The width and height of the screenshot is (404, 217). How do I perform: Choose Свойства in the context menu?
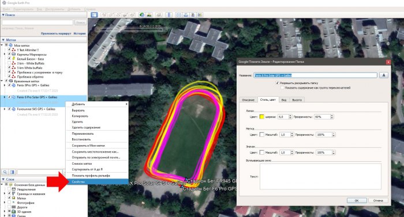pos(97,182)
